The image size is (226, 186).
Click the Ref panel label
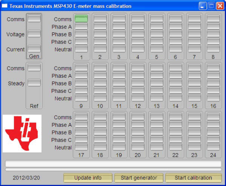[x=34, y=106]
